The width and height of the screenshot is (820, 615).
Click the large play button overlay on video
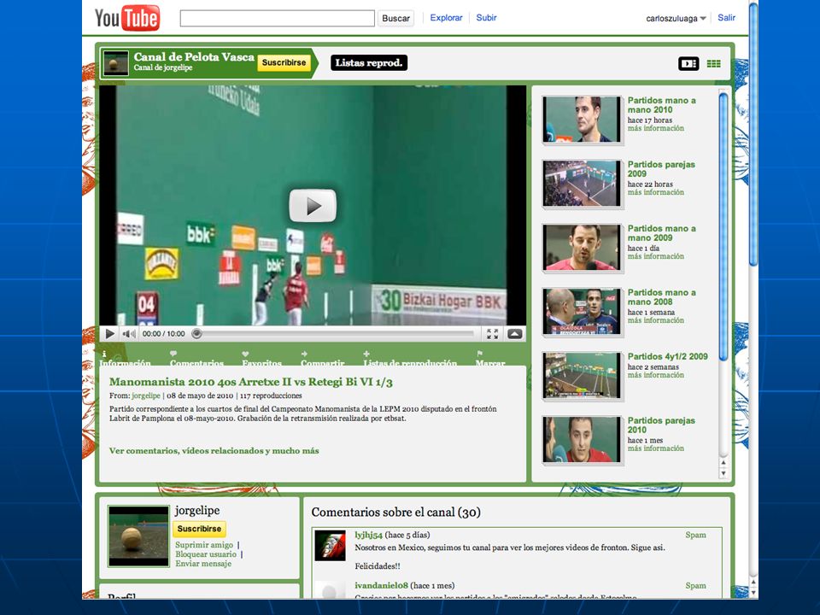[313, 206]
